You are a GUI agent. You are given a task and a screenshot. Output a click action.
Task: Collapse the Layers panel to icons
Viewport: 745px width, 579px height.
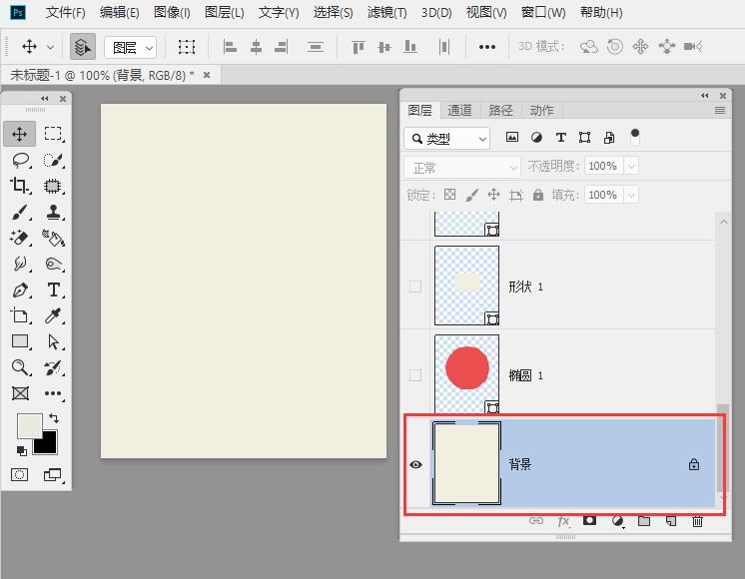[x=705, y=96]
